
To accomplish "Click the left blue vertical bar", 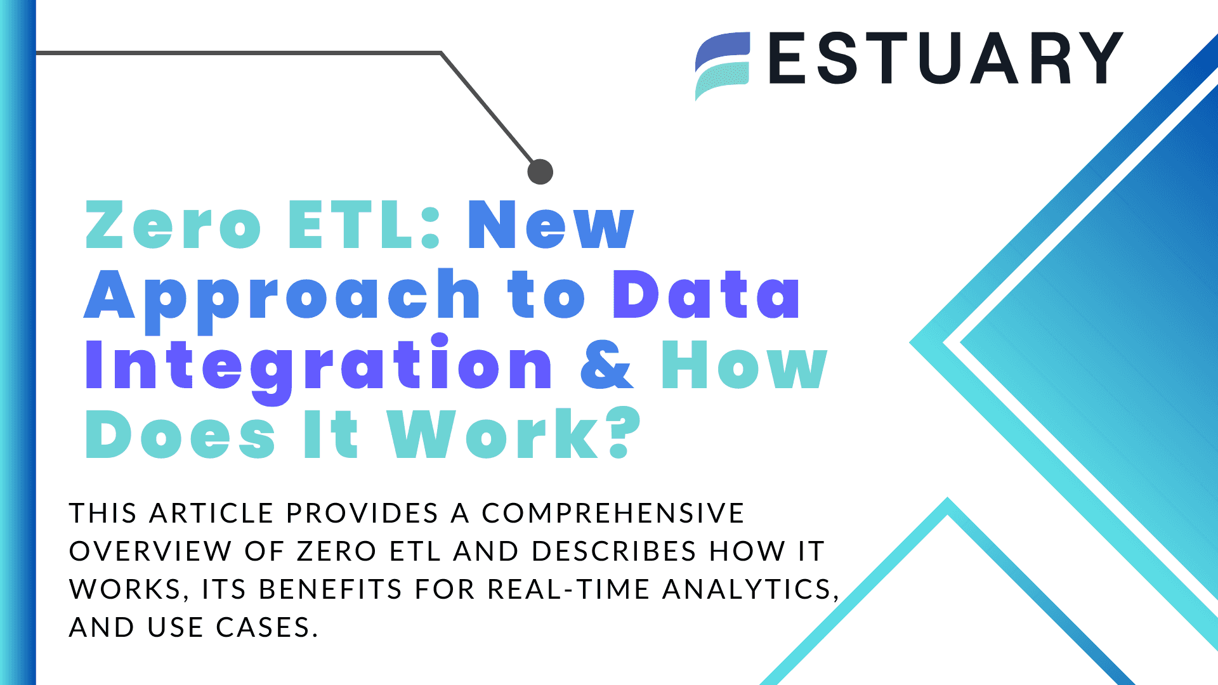I will pos(13,343).
